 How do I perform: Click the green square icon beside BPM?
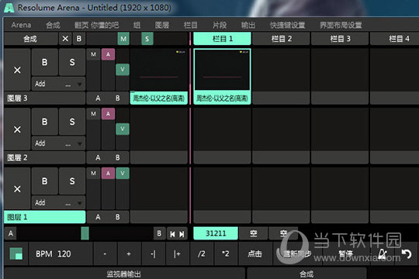click(x=16, y=253)
